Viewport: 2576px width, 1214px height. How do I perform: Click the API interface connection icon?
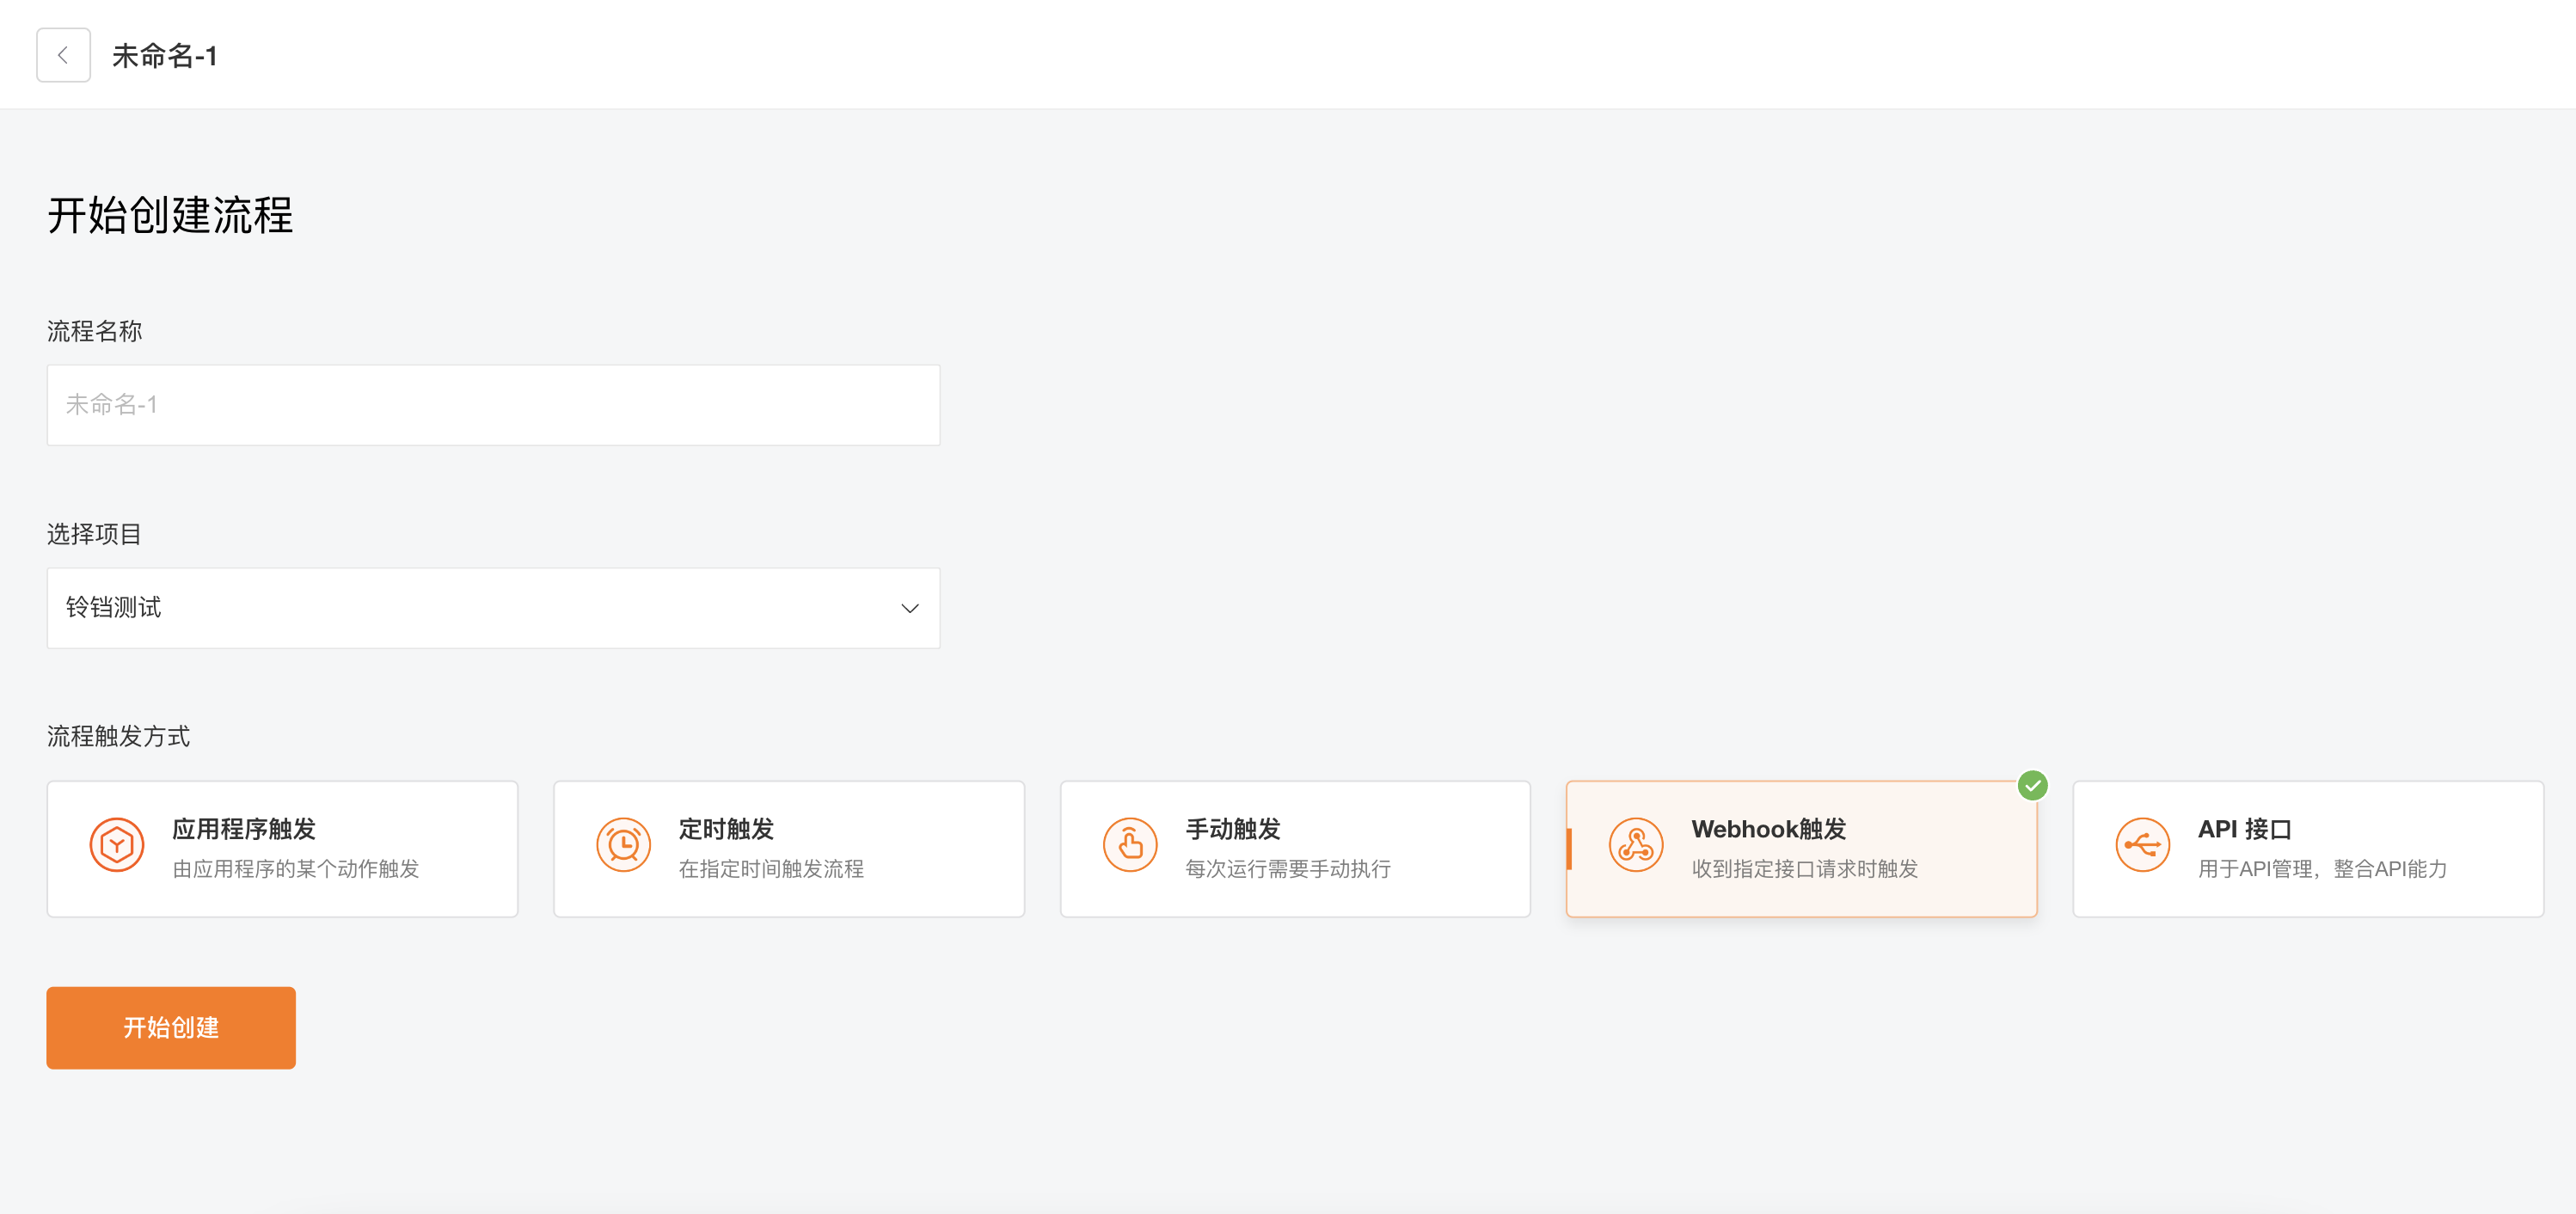click(2143, 845)
